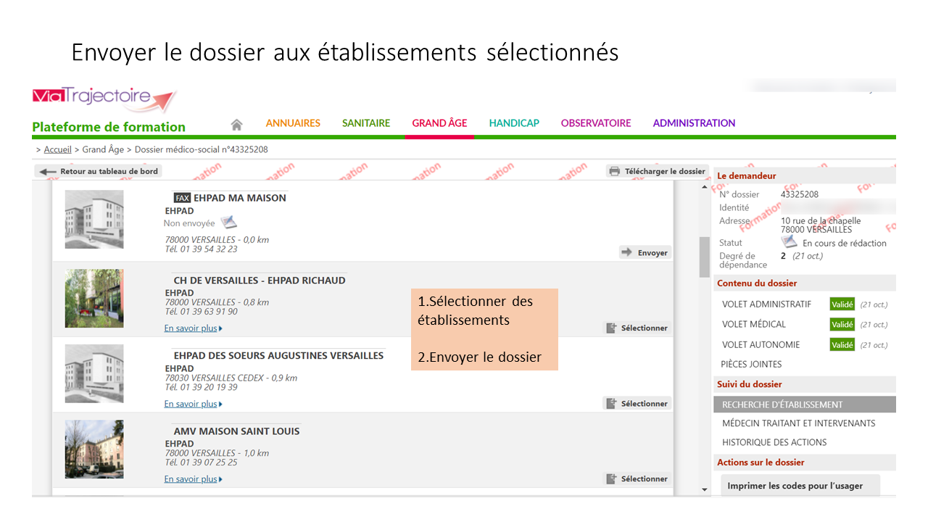The width and height of the screenshot is (928, 522).
Task: Click the ViaTrajectoire logo
Action: pos(104,98)
